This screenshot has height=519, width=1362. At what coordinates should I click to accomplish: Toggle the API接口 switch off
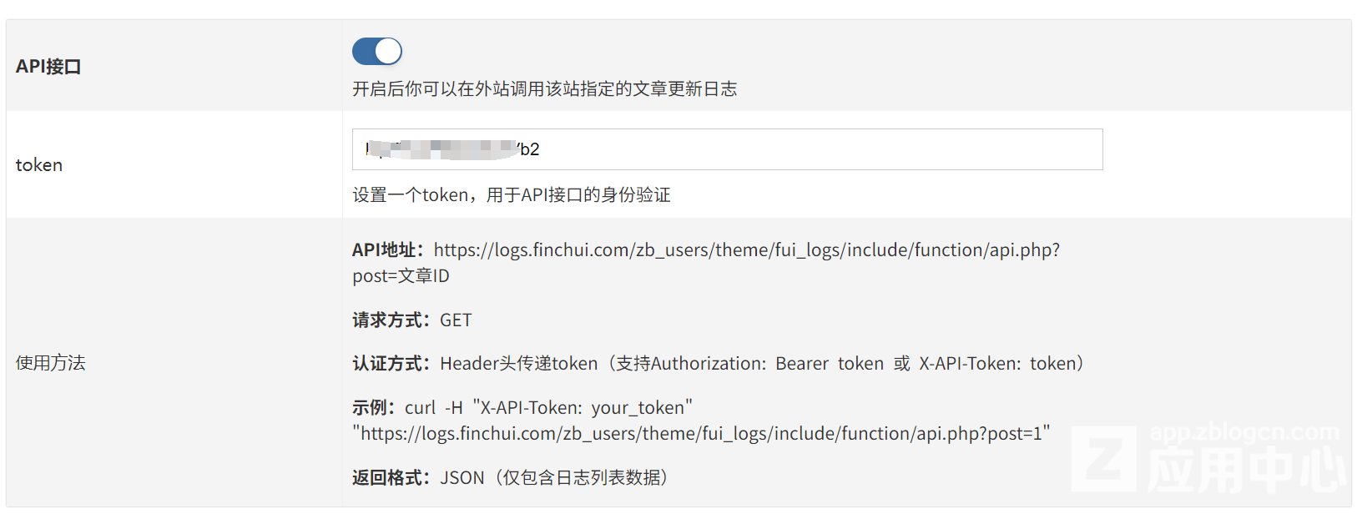(x=377, y=51)
